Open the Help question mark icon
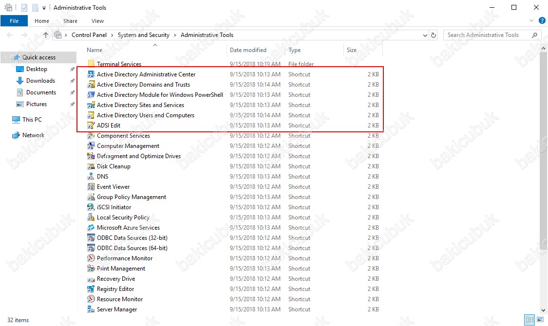 tap(542, 21)
